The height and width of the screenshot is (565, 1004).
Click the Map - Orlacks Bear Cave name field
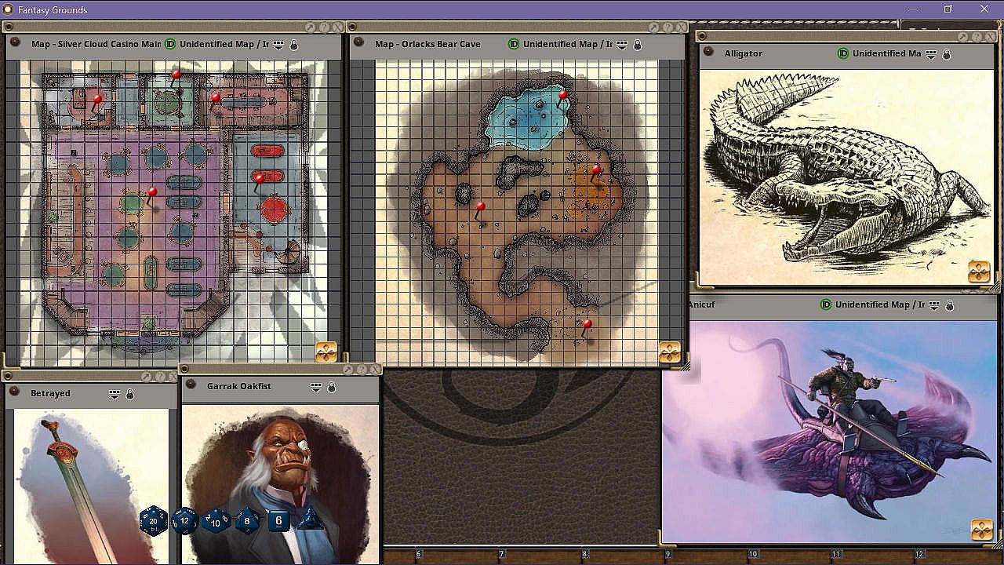(x=427, y=44)
